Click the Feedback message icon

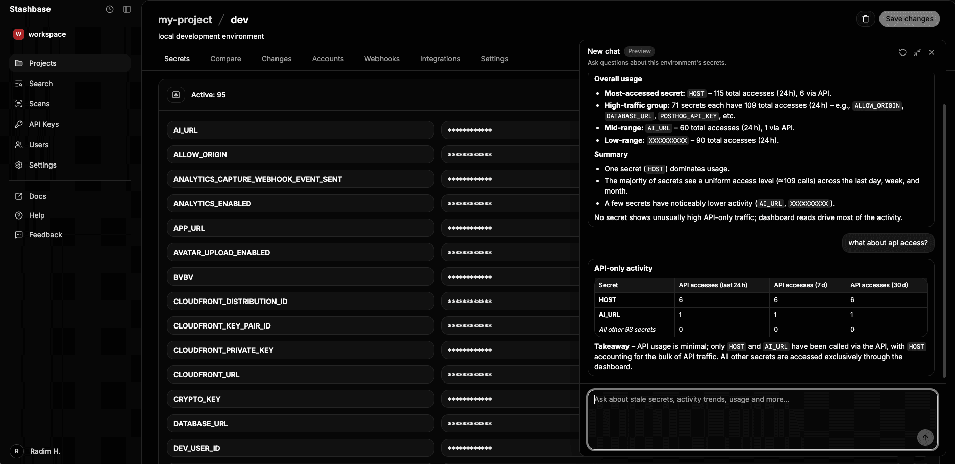[19, 235]
